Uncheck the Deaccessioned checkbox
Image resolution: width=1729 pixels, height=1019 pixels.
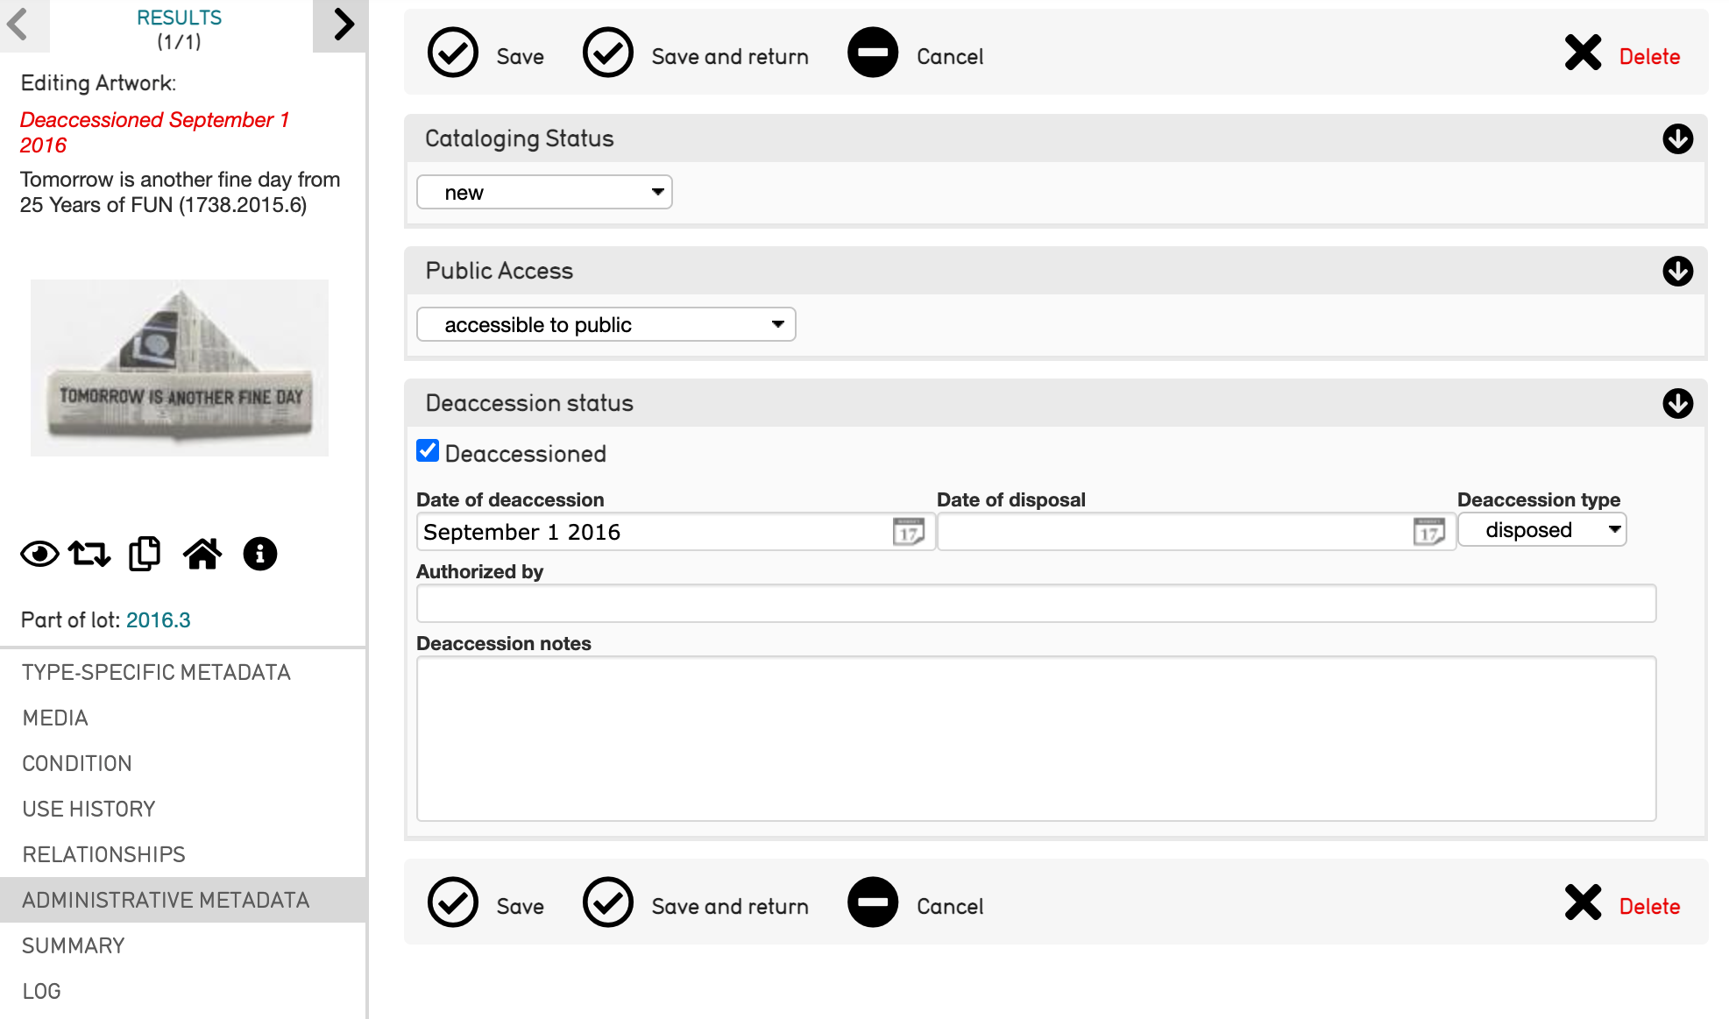[428, 451]
